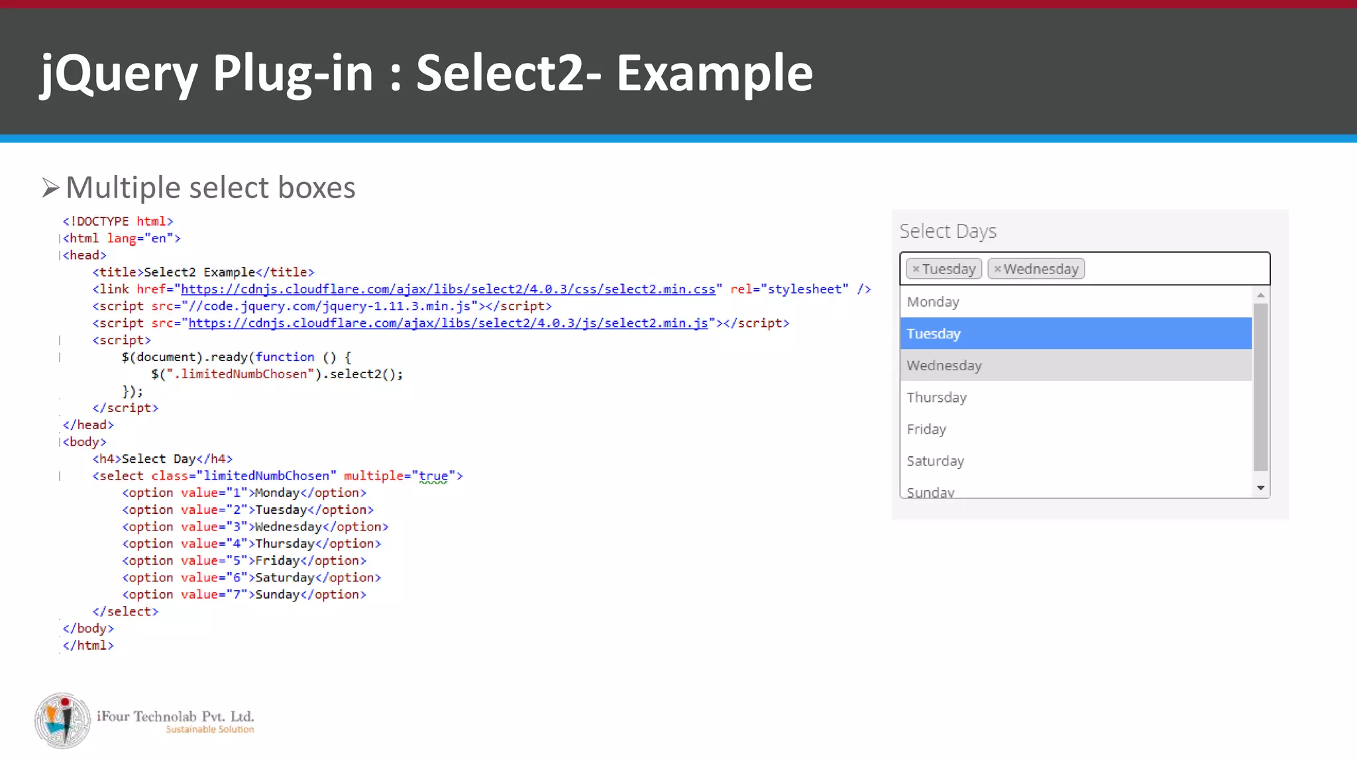Click the scrollbar down arrow of day list
1357x763 pixels.
tap(1261, 488)
